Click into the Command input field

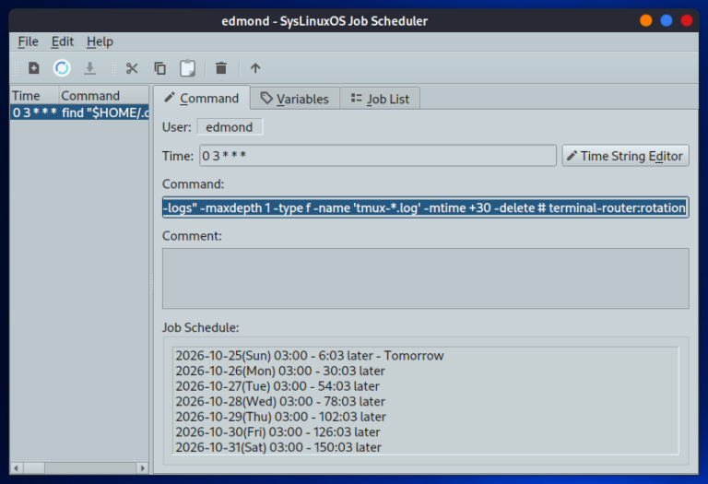coord(425,207)
